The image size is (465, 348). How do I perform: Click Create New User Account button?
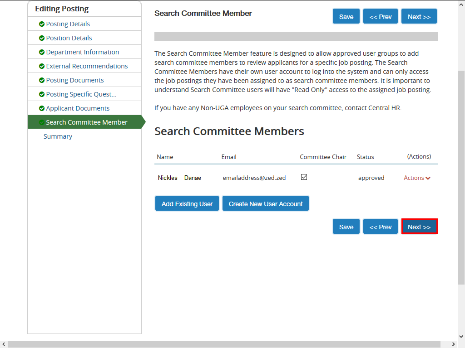266,204
